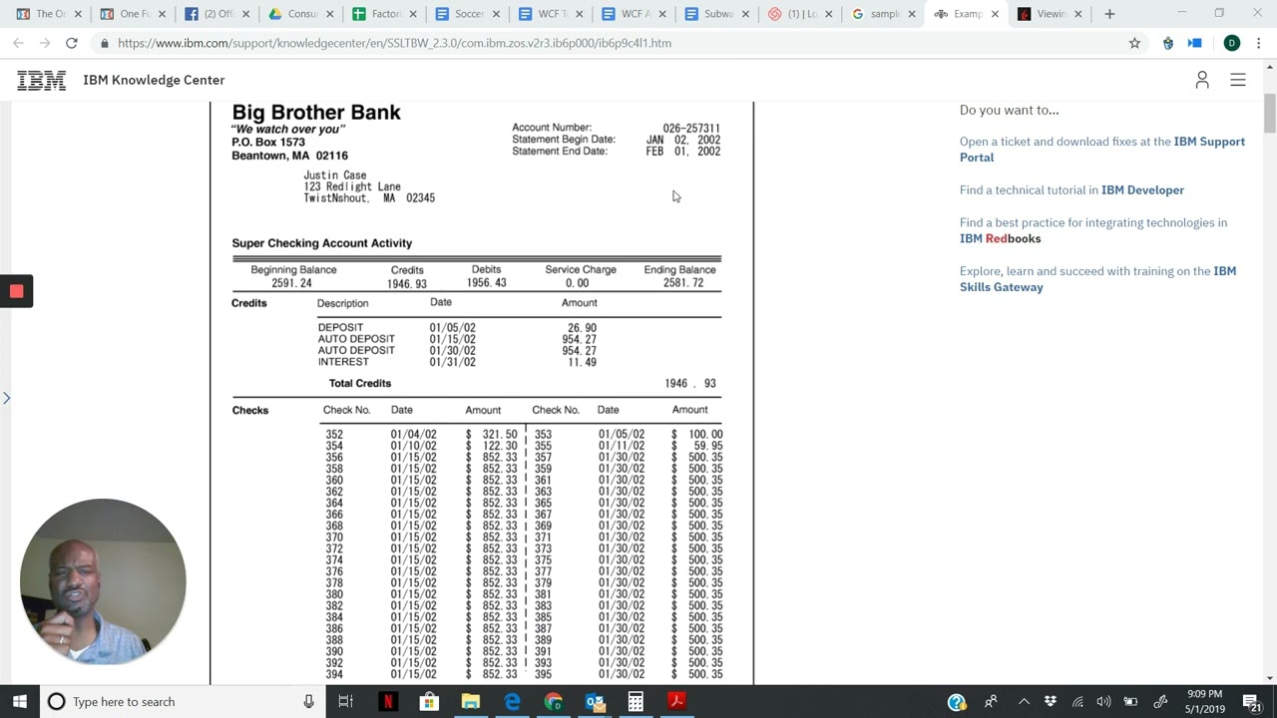Screen dimensions: 1277x718
Task: Open Dropbox tray icon
Action: click(1051, 702)
